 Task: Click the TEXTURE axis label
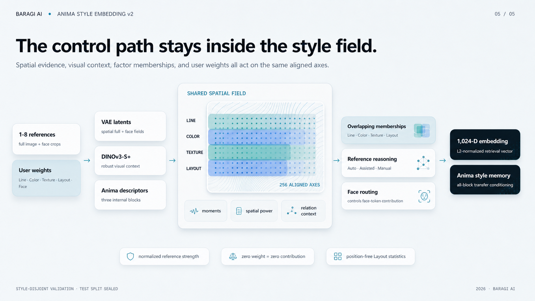pyautogui.click(x=194, y=152)
